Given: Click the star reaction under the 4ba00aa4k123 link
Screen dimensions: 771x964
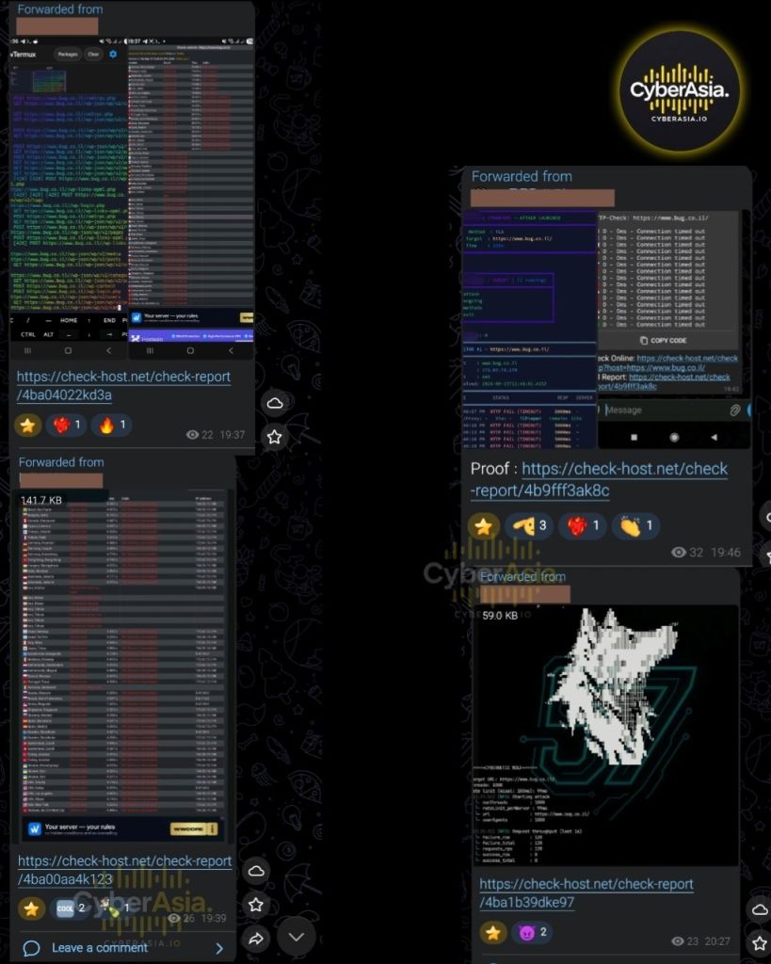Looking at the screenshot, I should 31,908.
